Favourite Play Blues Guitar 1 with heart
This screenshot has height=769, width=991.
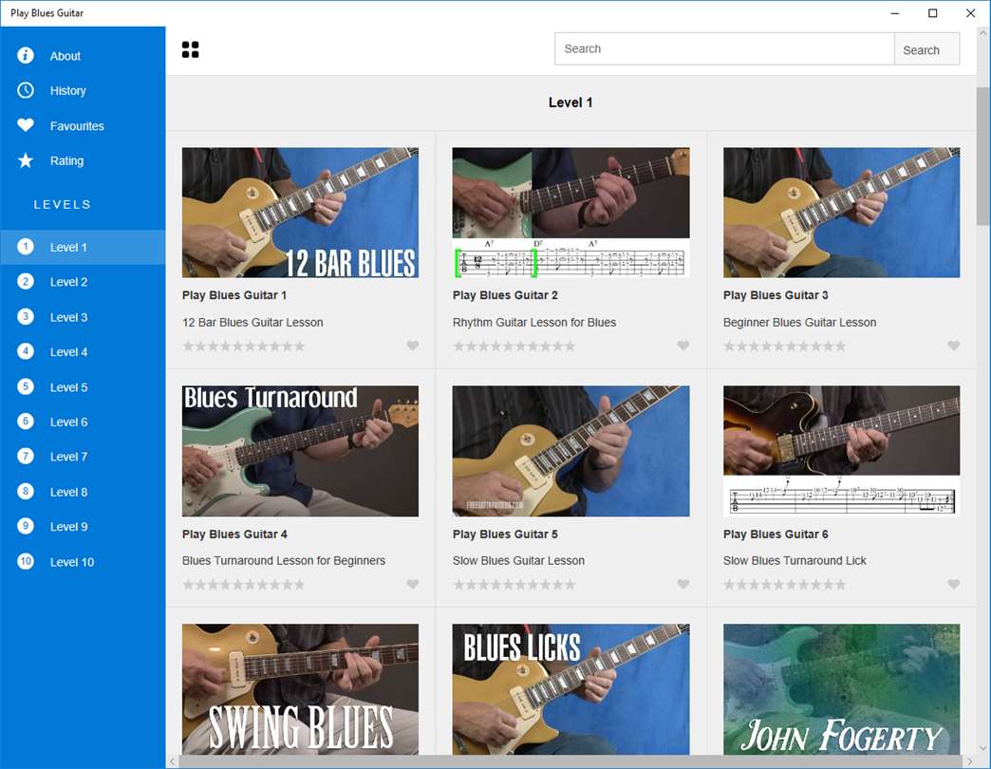pyautogui.click(x=413, y=346)
